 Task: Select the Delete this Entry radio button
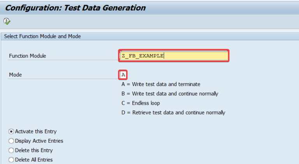[11, 150]
